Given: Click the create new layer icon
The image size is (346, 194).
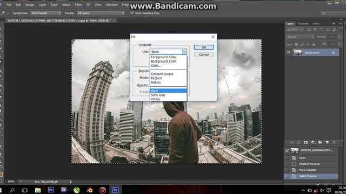Looking at the screenshot, I should (327, 142).
